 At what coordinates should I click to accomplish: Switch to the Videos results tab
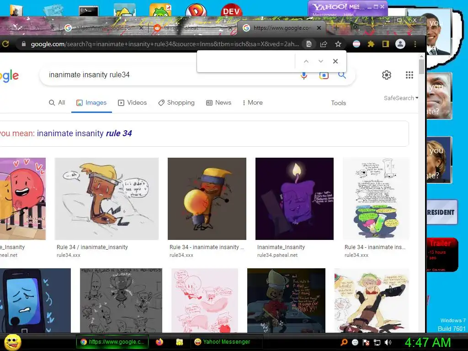point(132,103)
